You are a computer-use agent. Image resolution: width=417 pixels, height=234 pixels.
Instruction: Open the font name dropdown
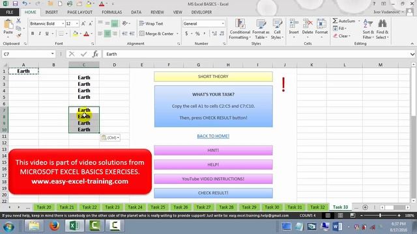tap(63, 23)
